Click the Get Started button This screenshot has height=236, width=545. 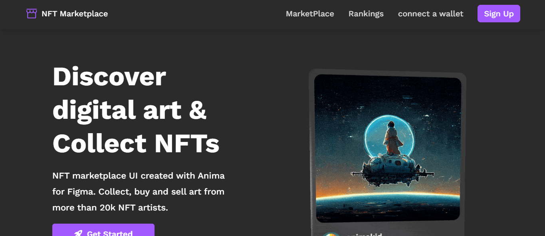click(x=103, y=232)
